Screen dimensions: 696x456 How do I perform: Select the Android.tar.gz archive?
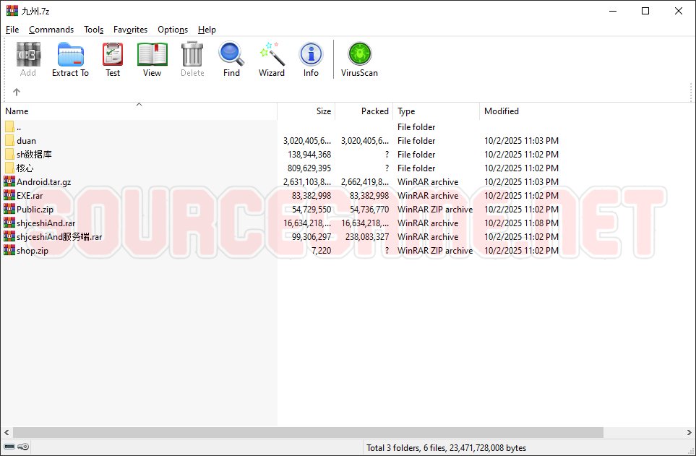(x=43, y=182)
